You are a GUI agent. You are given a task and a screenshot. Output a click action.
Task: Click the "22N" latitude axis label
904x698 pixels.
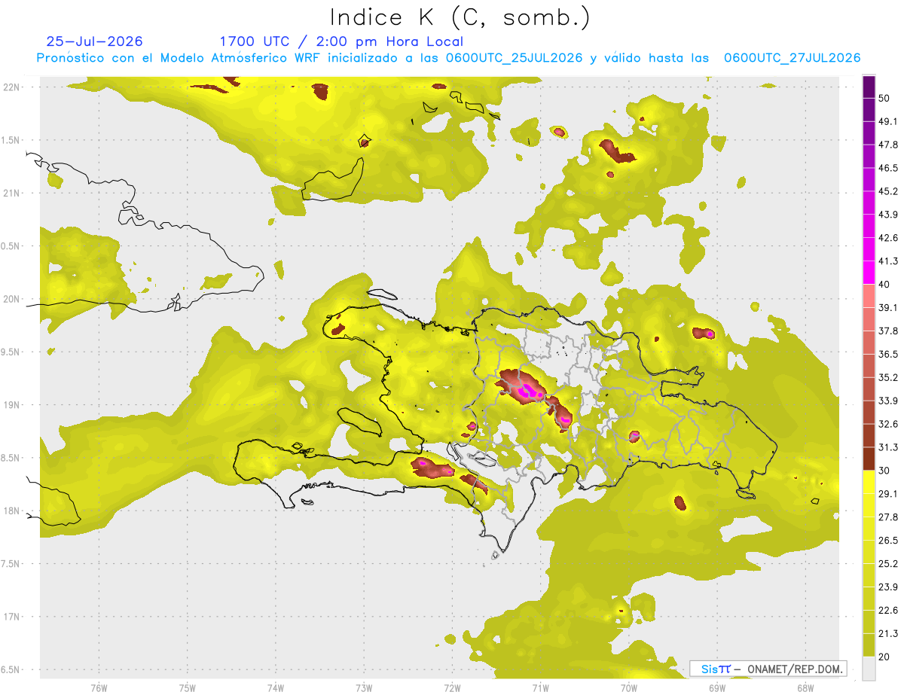[x=11, y=87]
